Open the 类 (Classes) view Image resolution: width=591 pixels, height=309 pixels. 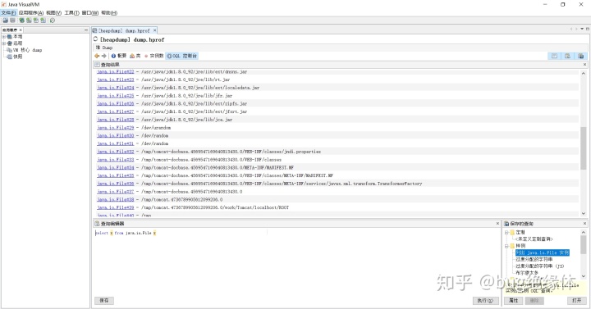tap(135, 56)
